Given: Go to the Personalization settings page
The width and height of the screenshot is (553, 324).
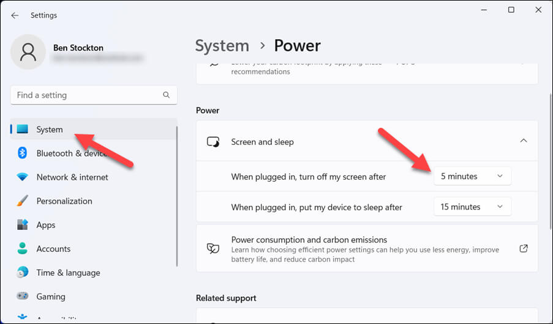Looking at the screenshot, I should [x=64, y=201].
